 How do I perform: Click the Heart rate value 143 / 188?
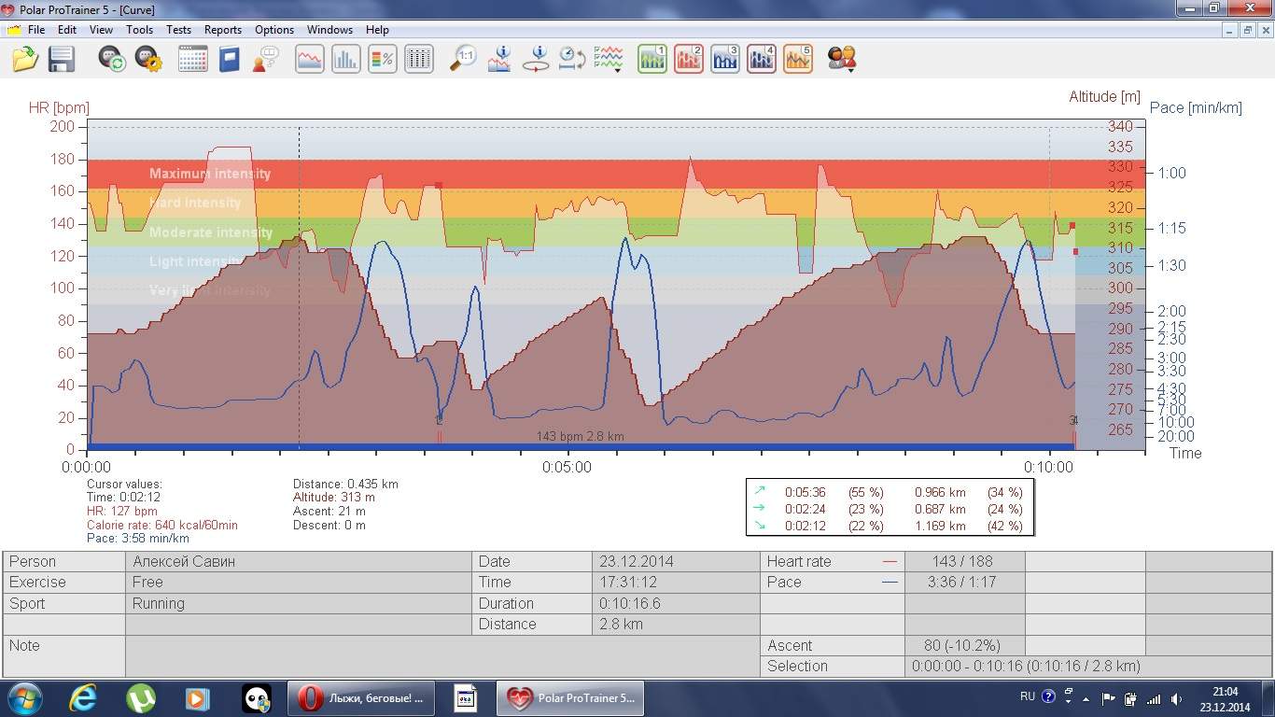pos(964,561)
